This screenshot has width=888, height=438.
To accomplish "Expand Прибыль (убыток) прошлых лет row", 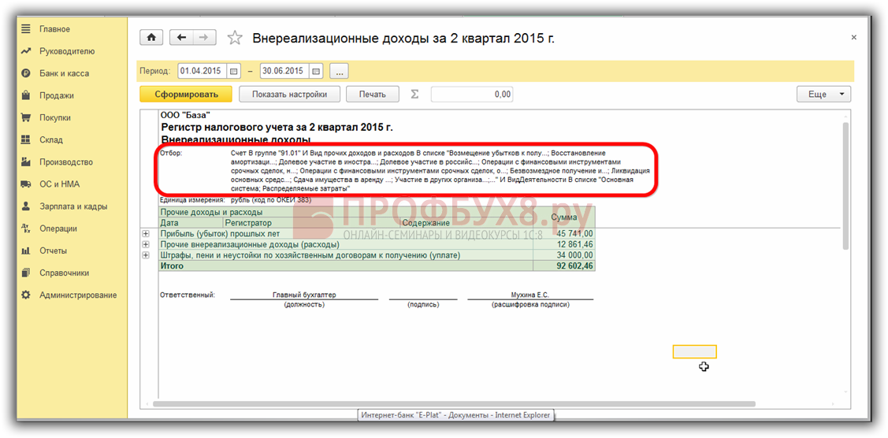I will [x=145, y=234].
